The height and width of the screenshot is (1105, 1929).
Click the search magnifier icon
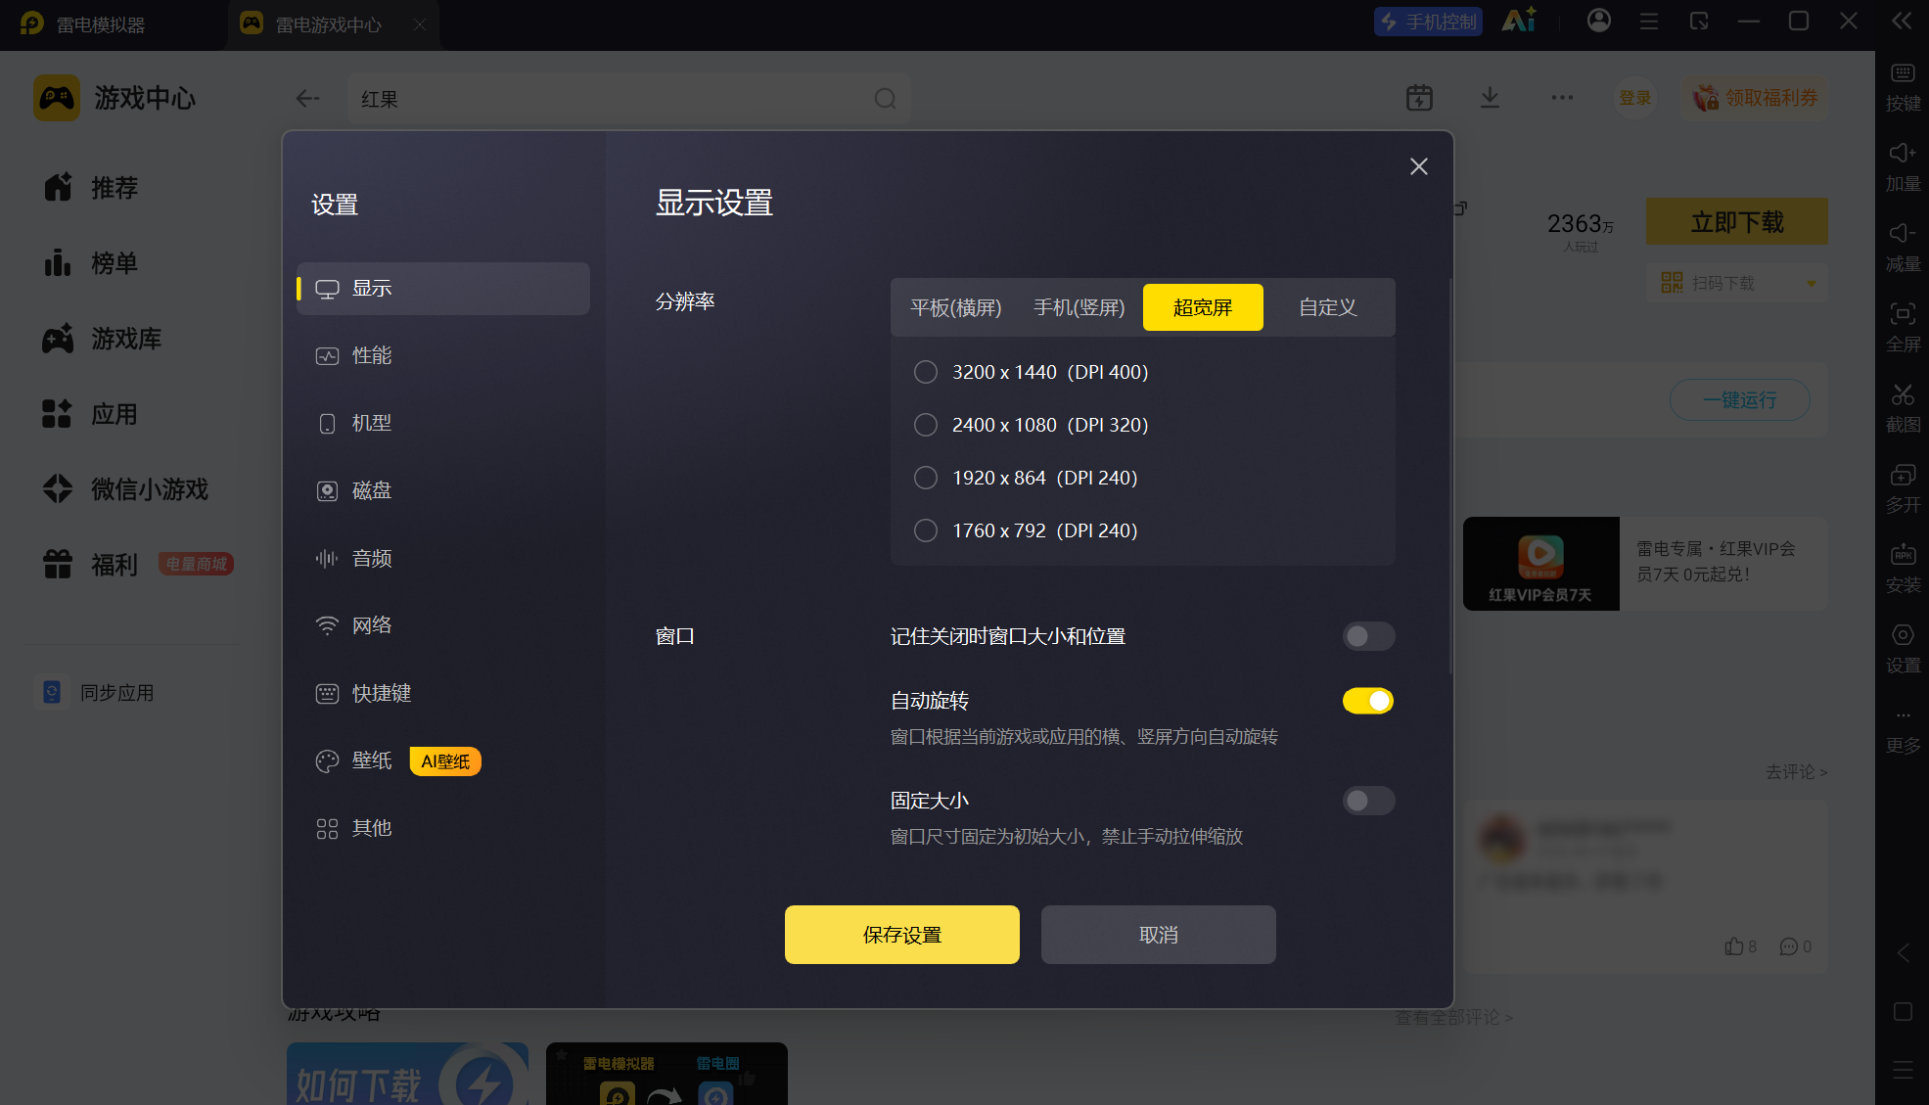pyautogui.click(x=885, y=99)
